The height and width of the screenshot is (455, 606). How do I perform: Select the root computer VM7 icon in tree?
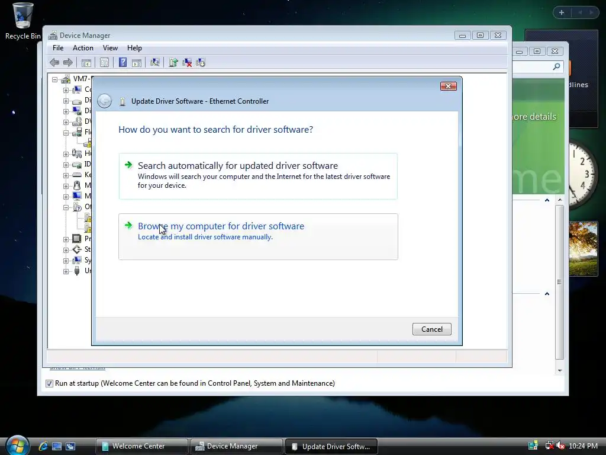66,79
